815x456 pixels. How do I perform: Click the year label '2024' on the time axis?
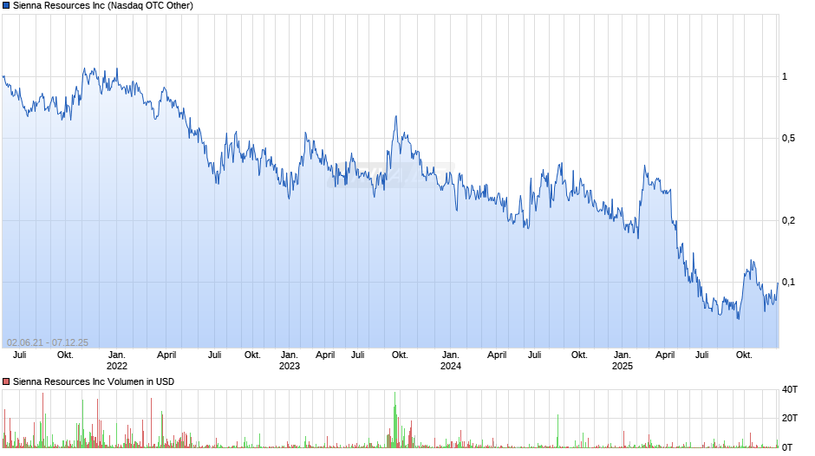coord(451,366)
